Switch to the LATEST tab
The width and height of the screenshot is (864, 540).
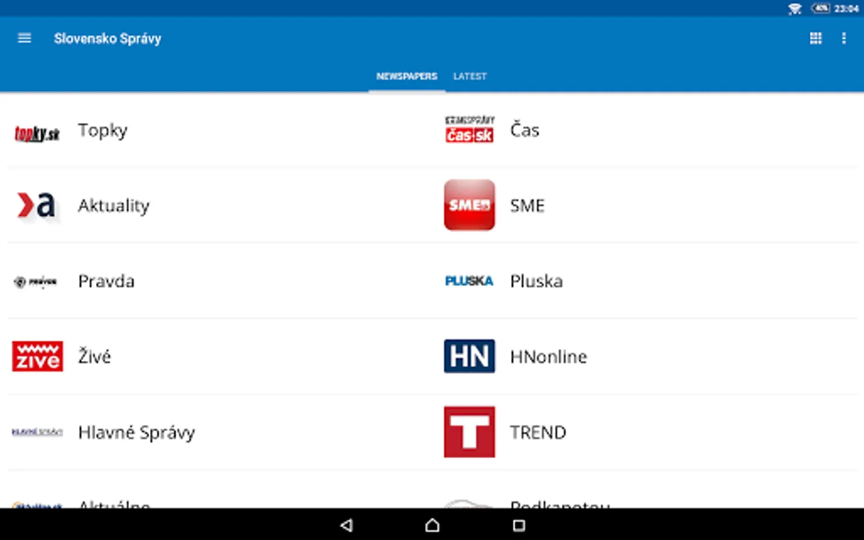[x=470, y=76]
